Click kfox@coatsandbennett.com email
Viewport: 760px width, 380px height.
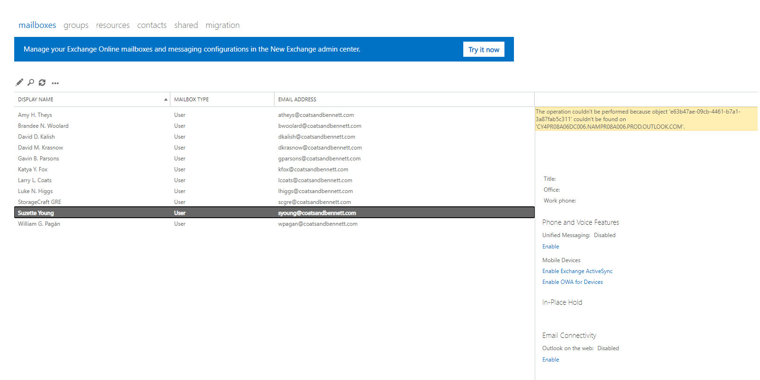[x=313, y=169]
